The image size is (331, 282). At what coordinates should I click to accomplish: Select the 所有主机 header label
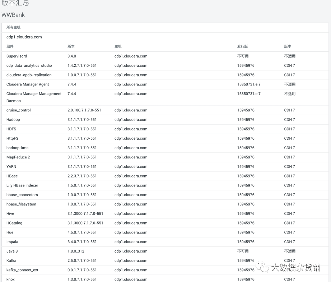click(x=14, y=27)
